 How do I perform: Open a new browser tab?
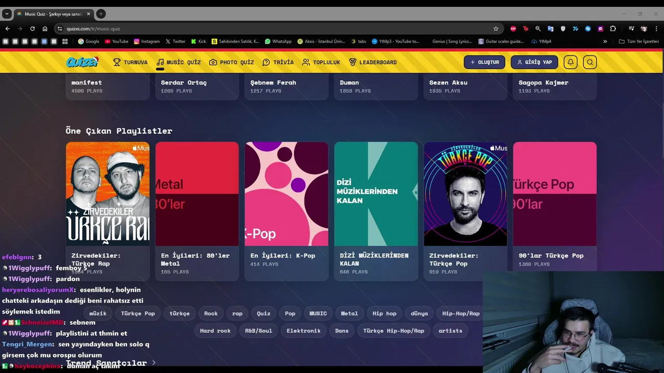101,13
